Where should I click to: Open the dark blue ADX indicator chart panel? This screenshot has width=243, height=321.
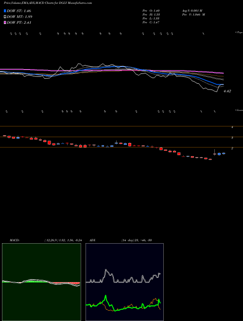(x=124, y=282)
